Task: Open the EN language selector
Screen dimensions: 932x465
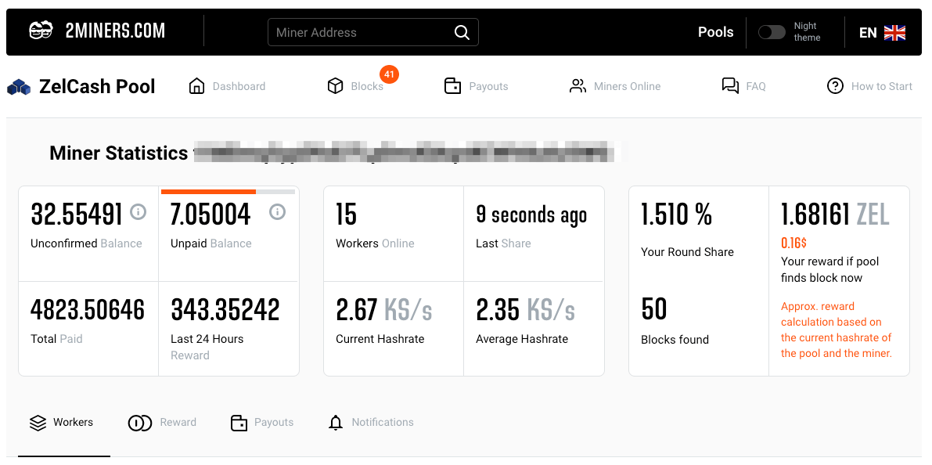Action: [882, 32]
